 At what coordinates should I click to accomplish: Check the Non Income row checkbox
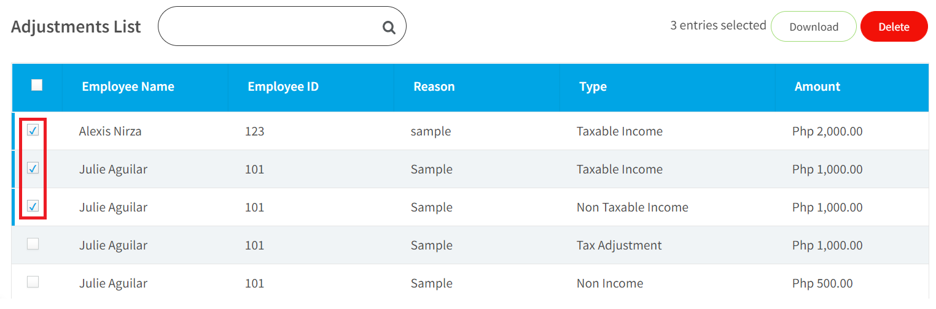[33, 282]
